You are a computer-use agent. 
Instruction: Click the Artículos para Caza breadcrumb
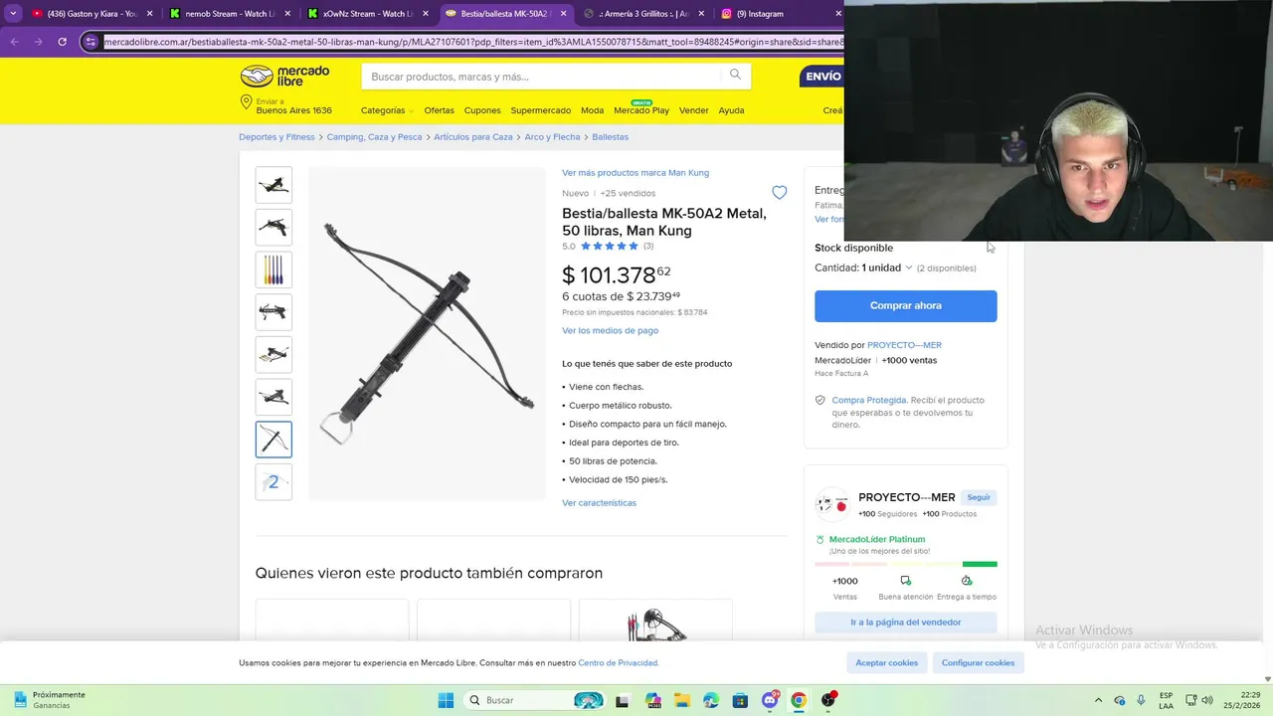[473, 137]
